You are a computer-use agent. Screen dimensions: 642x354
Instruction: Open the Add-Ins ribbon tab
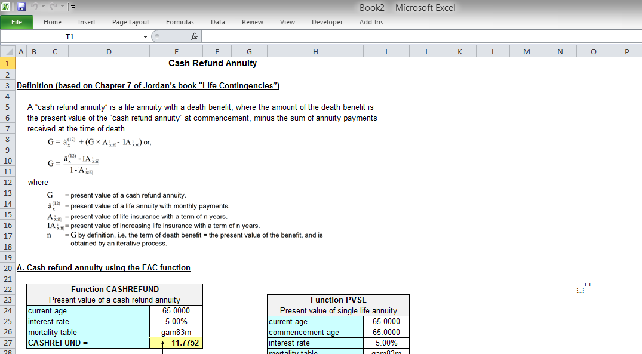point(371,22)
